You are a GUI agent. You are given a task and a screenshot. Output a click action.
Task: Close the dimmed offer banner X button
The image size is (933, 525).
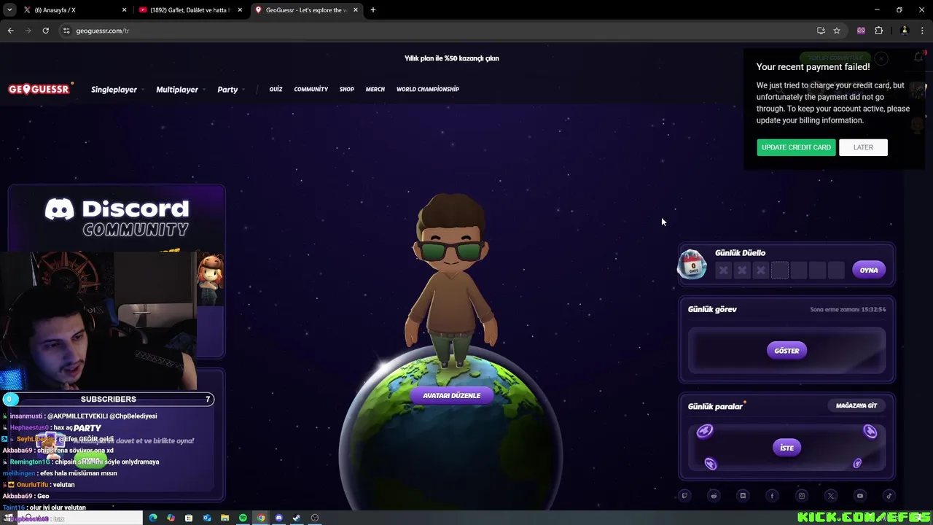(881, 58)
